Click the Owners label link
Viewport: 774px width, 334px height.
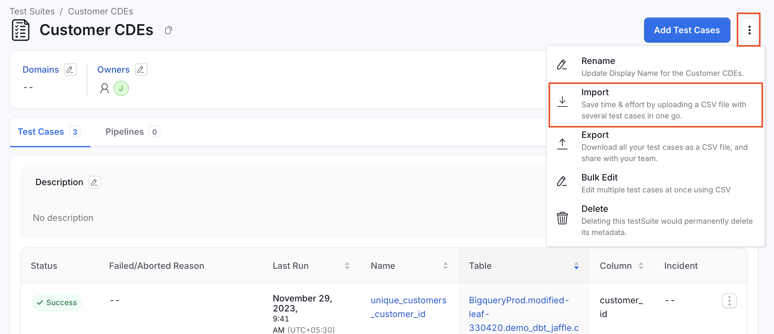tap(113, 70)
